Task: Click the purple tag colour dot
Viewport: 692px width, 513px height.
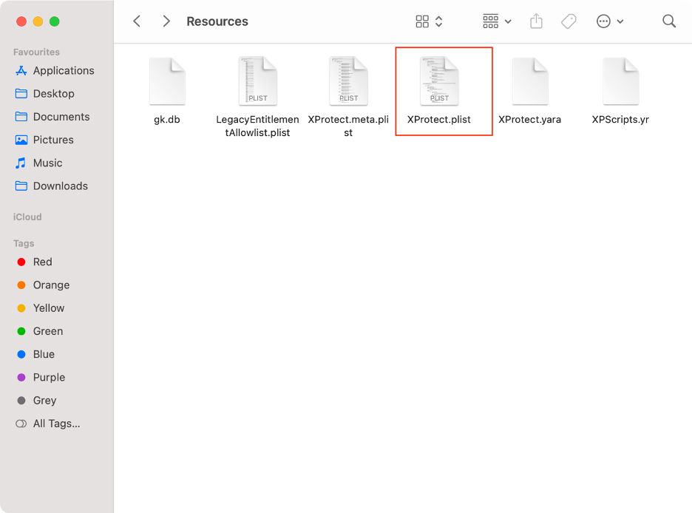Action: click(x=21, y=377)
